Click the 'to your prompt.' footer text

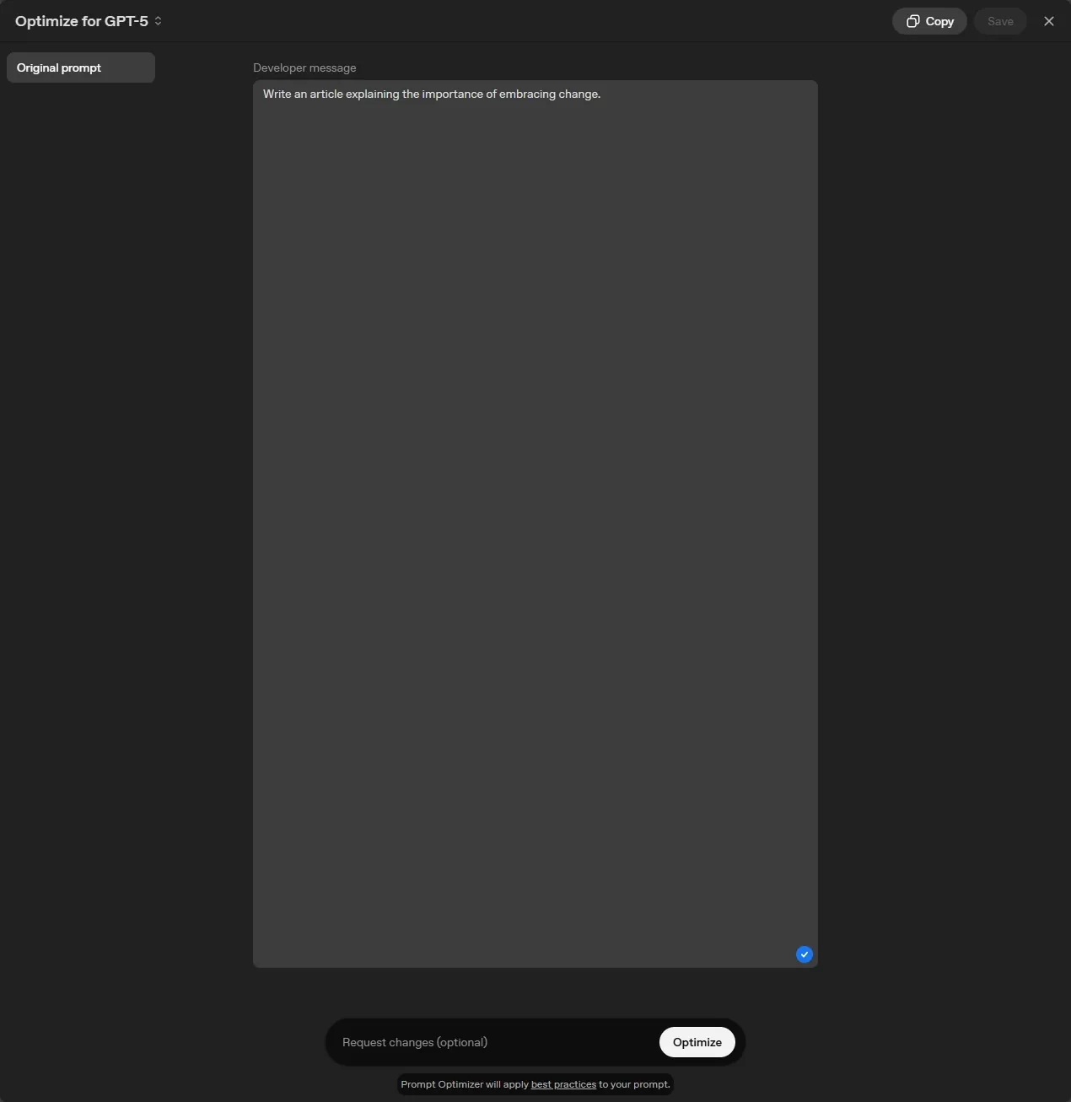[634, 1084]
